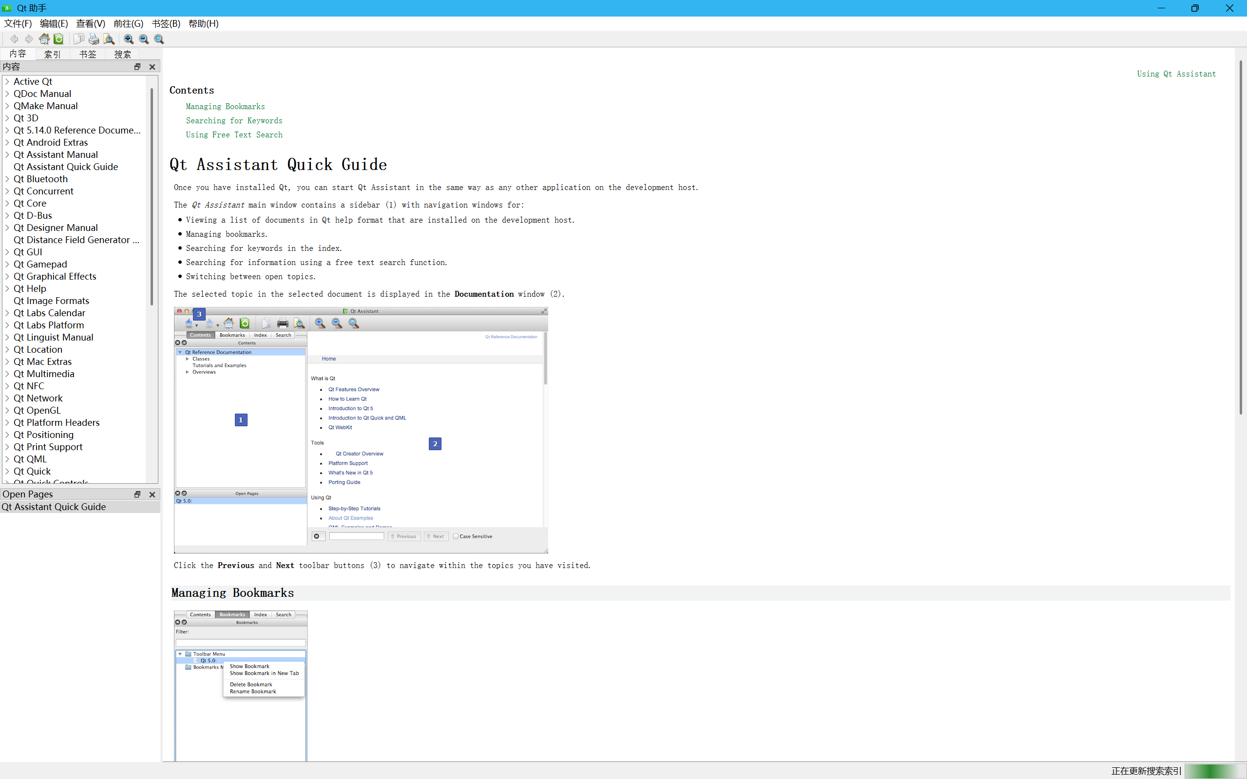
Task: Select the Qt Image Formats entry
Action: 52,301
